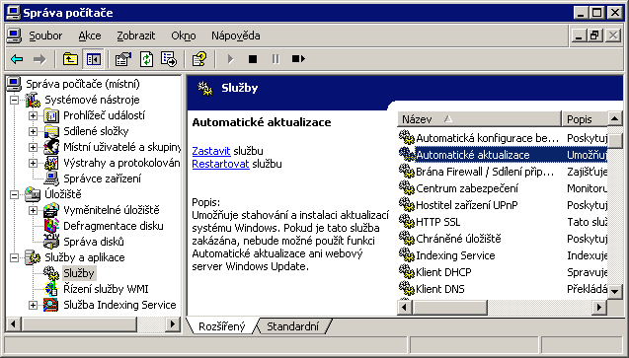
Task: Expand the Sdílené složky node
Action: (33, 131)
